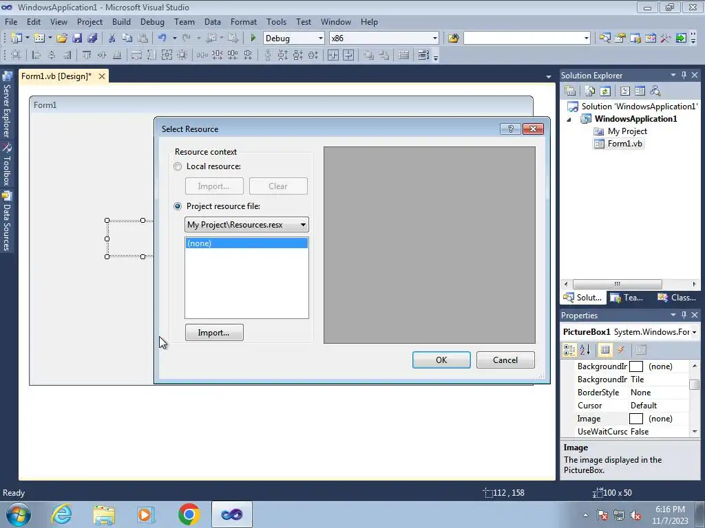Click the Server Explorer side panel tab

point(7,104)
